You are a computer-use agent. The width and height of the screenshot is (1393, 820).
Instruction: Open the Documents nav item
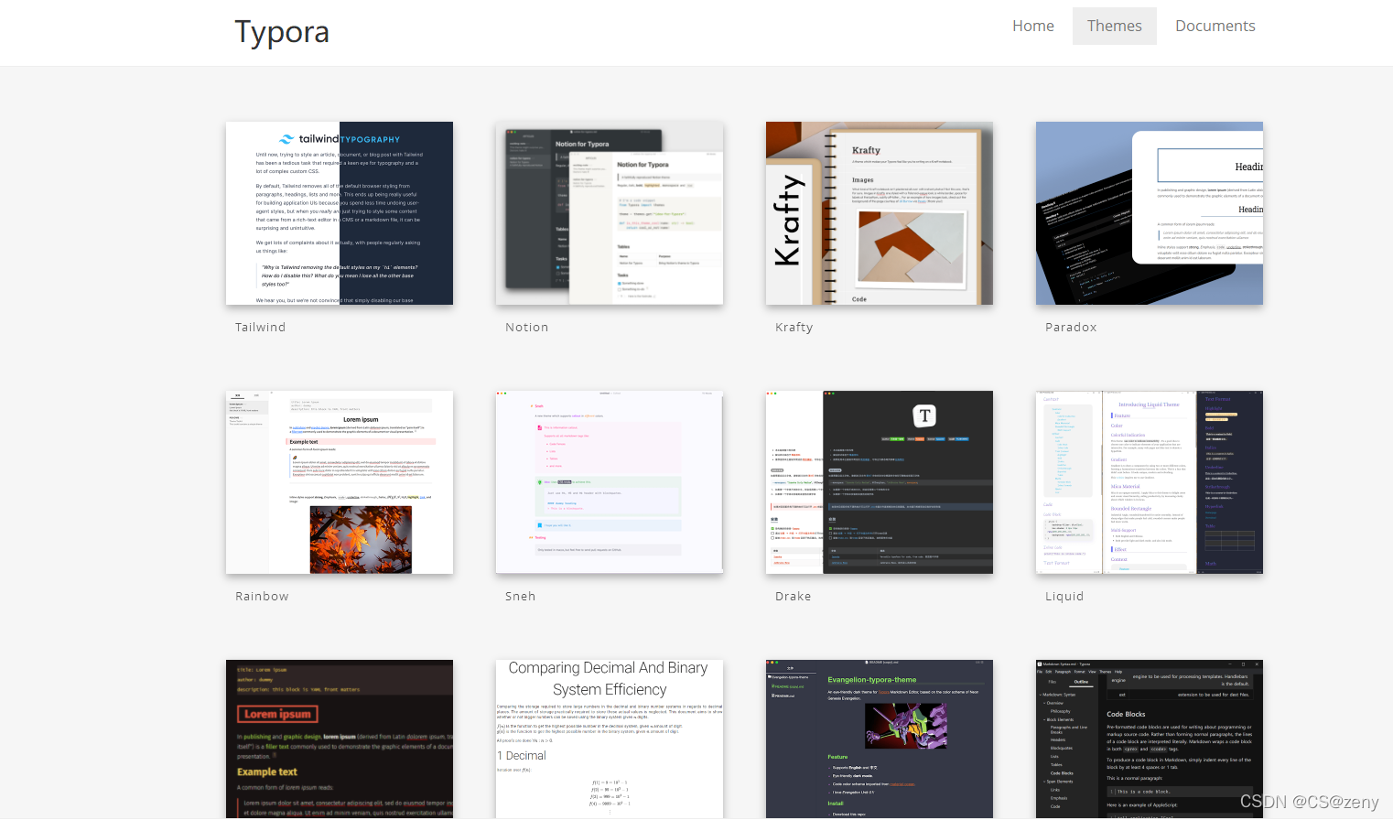tap(1215, 26)
